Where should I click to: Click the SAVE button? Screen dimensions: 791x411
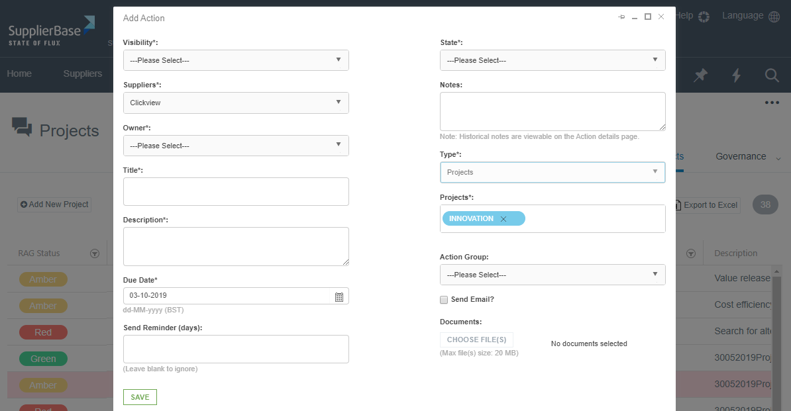pyautogui.click(x=140, y=397)
